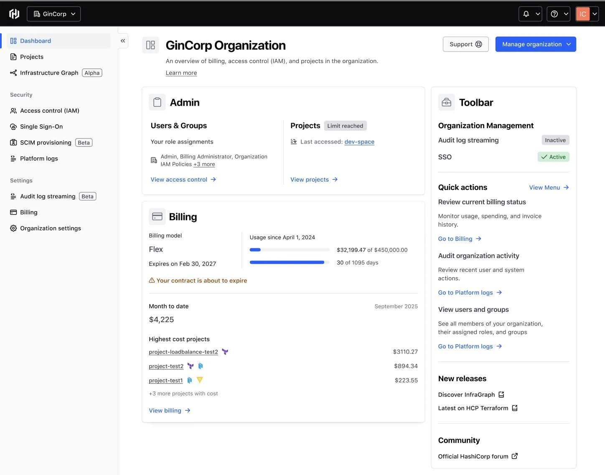
Task: Open the Manage organization dropdown
Action: coord(536,44)
